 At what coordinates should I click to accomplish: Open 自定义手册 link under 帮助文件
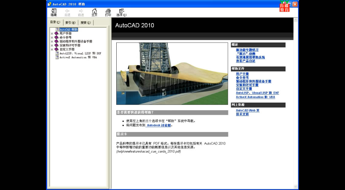pos(244,89)
